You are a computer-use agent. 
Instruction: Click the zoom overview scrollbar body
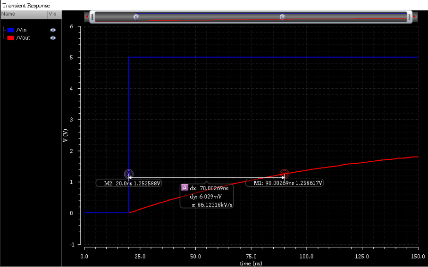[251, 17]
